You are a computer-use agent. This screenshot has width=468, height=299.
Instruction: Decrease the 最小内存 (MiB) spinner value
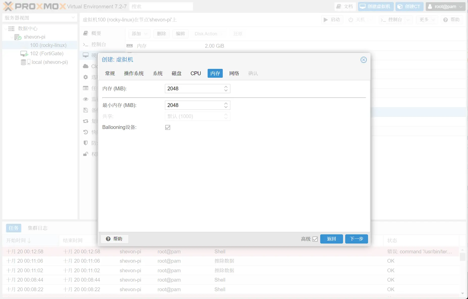pyautogui.click(x=226, y=107)
